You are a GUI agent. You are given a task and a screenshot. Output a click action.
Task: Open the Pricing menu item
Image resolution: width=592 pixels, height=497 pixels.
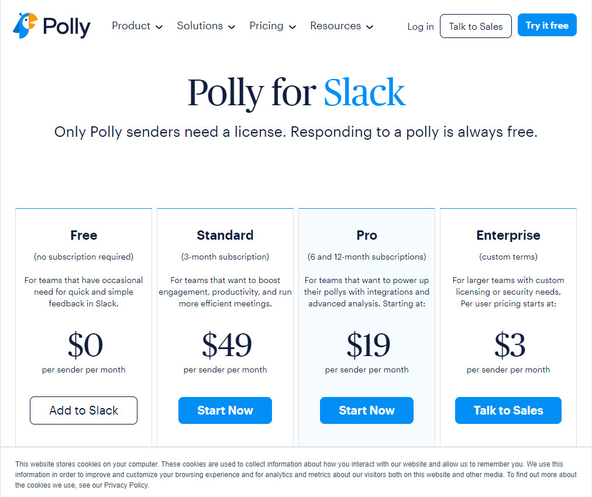266,26
